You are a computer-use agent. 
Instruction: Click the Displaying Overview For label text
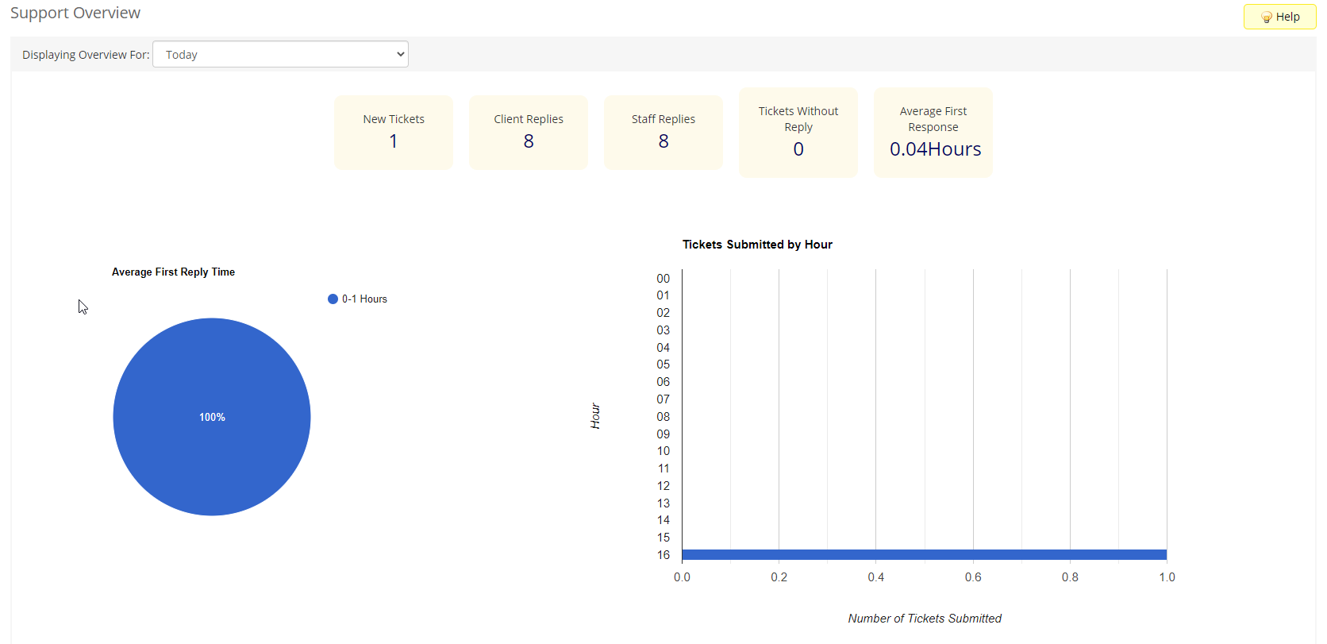pos(86,55)
